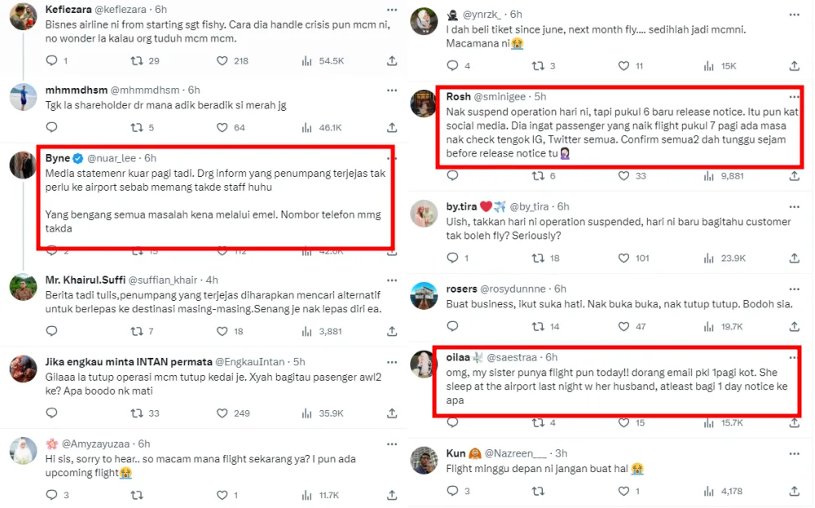
Task: Share rosers' tweet
Action: point(794,326)
